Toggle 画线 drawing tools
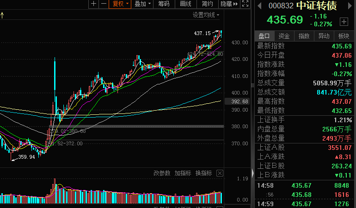This screenshot has height=208, width=356. (185, 4)
